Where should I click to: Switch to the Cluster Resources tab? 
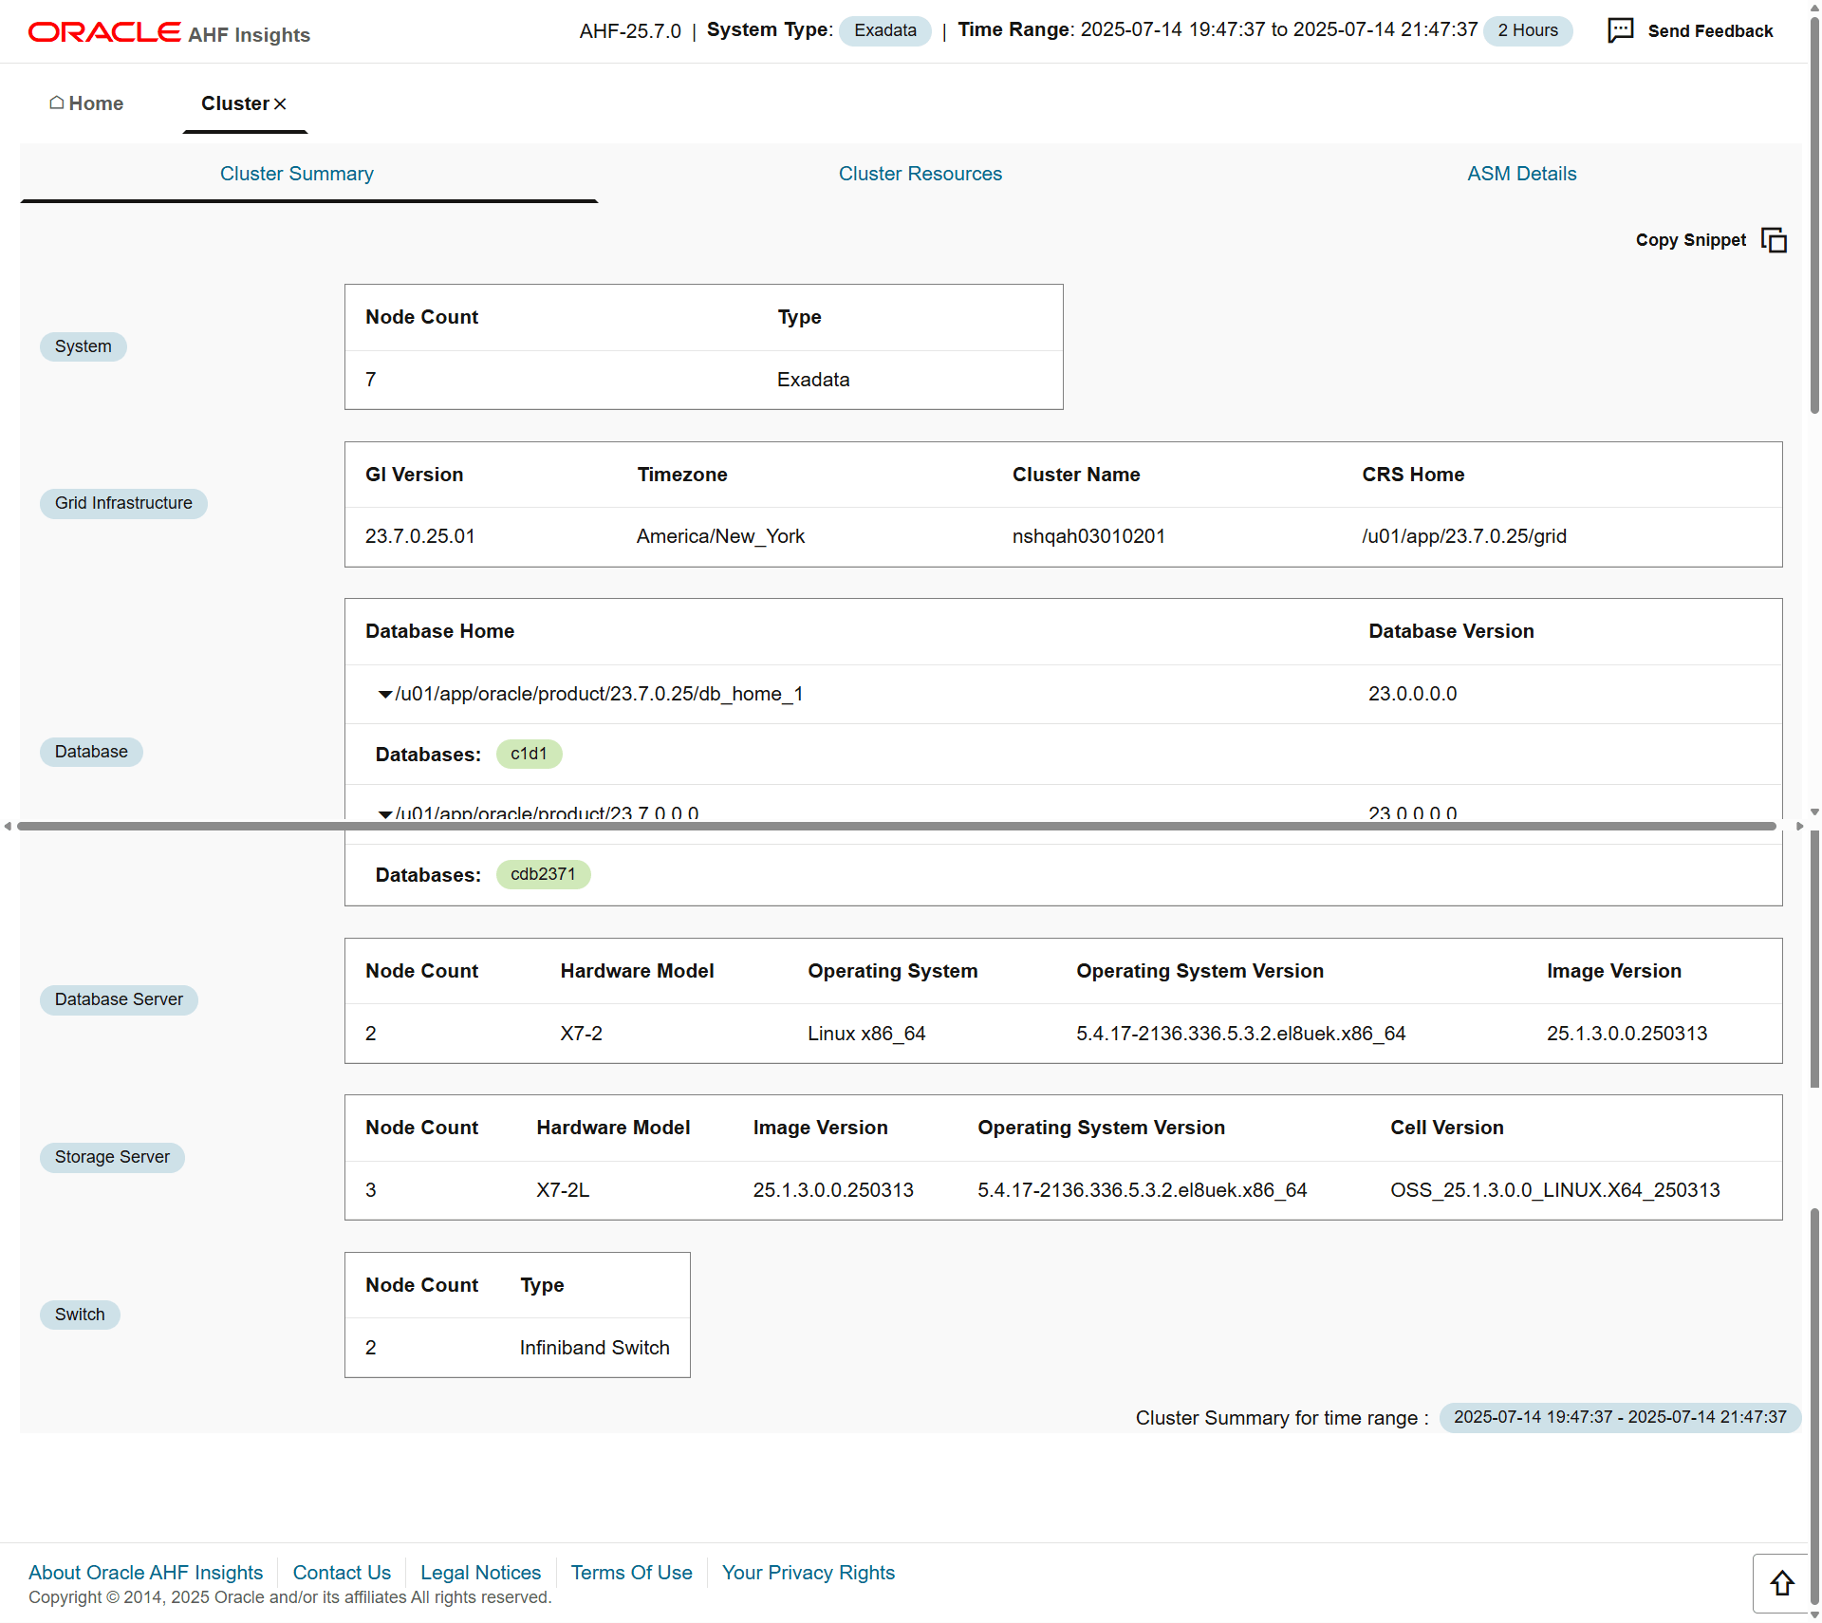pos(920,174)
